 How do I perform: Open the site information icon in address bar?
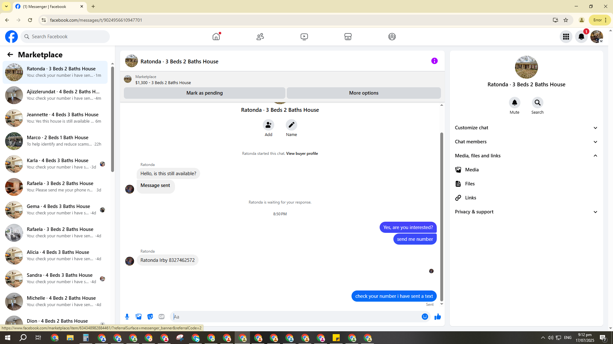(x=44, y=20)
